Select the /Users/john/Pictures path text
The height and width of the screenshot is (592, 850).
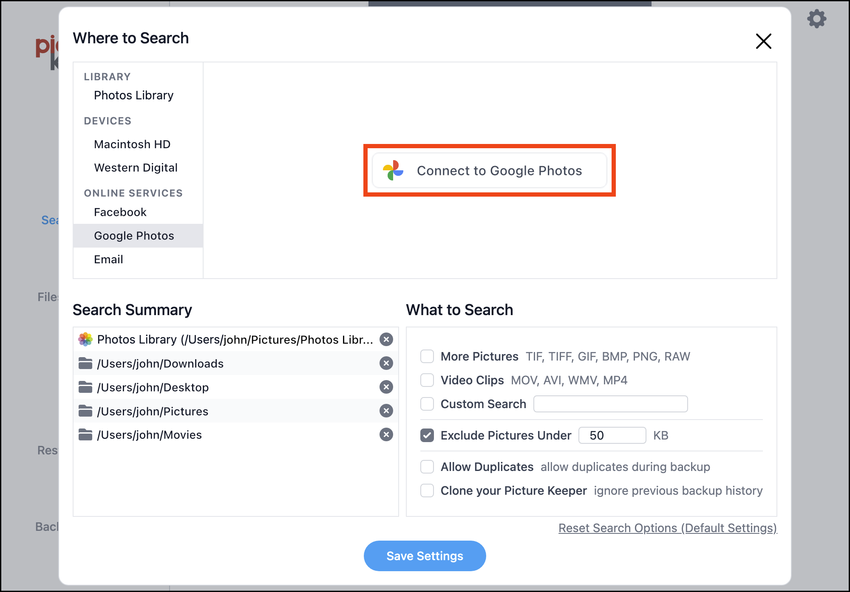pyautogui.click(x=153, y=411)
